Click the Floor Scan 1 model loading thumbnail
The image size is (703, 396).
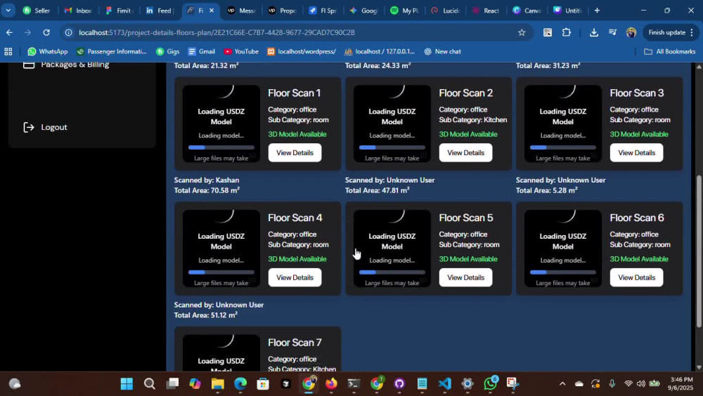click(221, 124)
